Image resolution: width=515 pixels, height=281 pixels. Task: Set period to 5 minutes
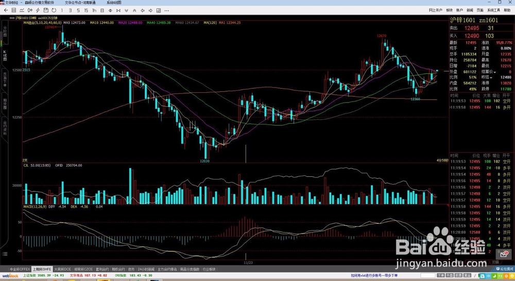(78, 10)
